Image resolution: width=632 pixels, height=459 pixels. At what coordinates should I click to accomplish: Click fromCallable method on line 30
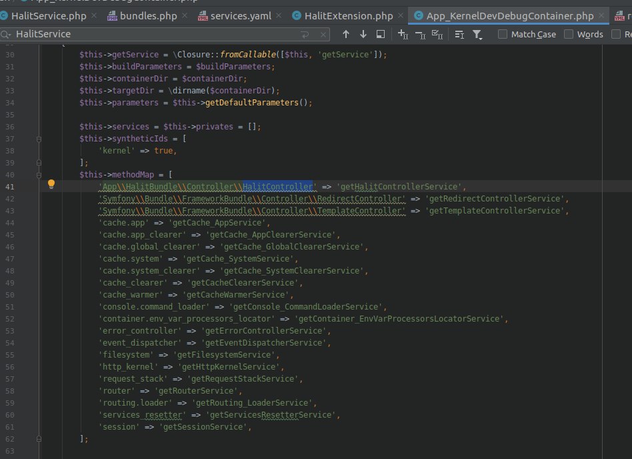[x=248, y=55]
